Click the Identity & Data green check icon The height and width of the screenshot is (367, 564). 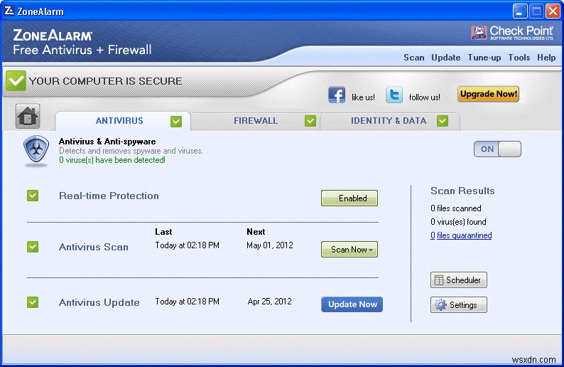pyautogui.click(x=443, y=121)
